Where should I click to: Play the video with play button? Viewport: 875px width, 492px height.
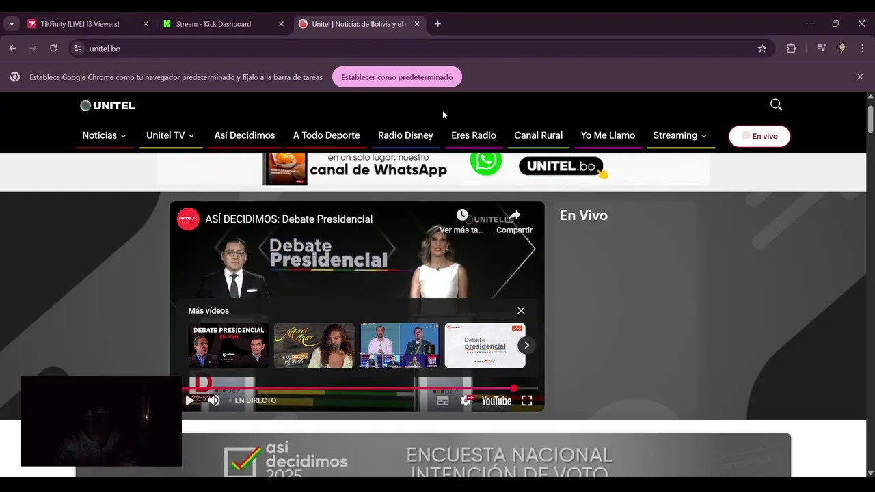pos(189,400)
